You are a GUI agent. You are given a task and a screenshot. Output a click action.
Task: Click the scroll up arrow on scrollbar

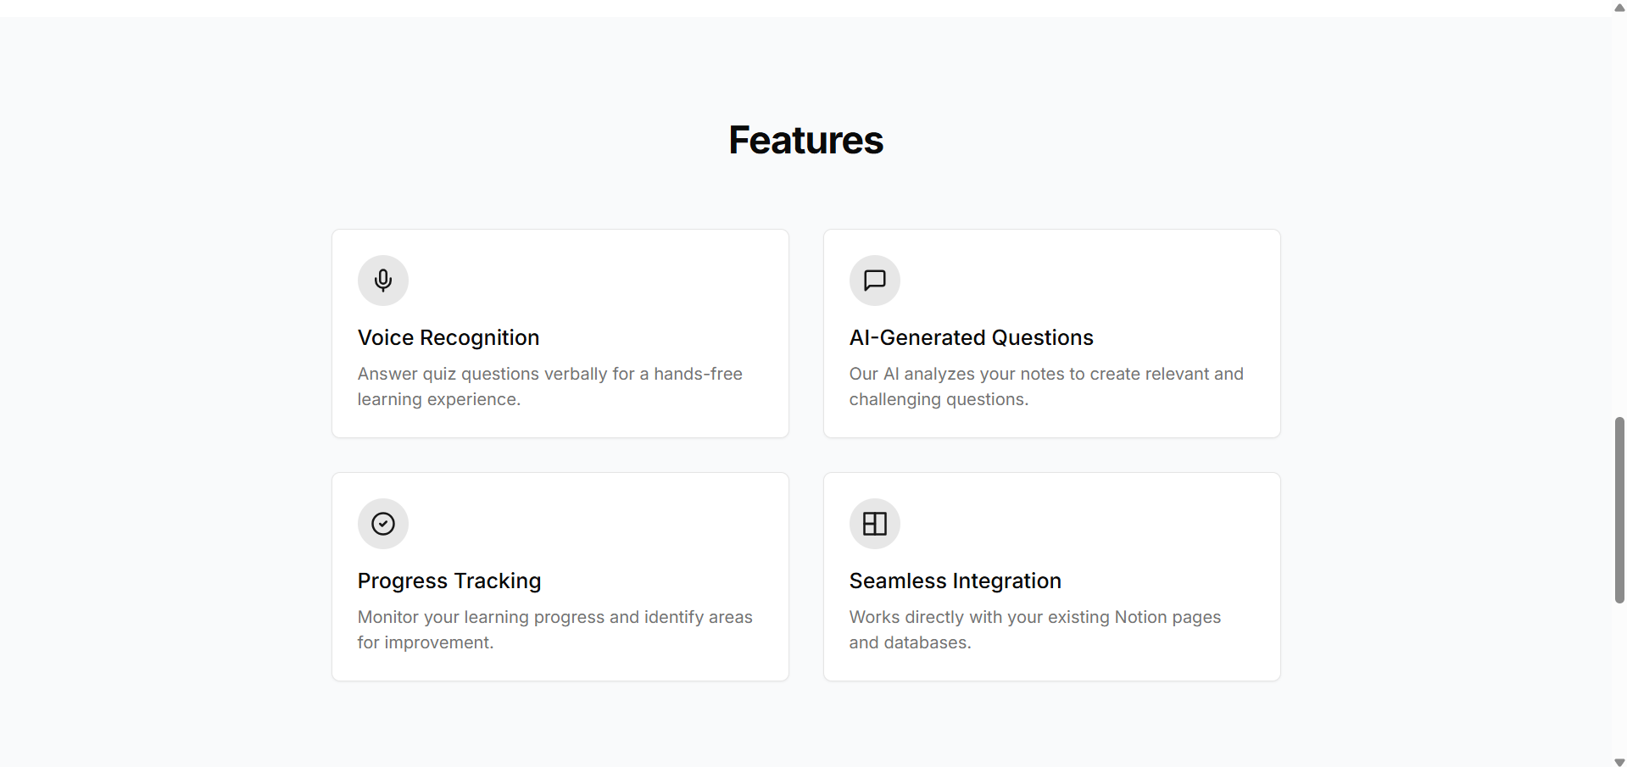click(x=1619, y=8)
